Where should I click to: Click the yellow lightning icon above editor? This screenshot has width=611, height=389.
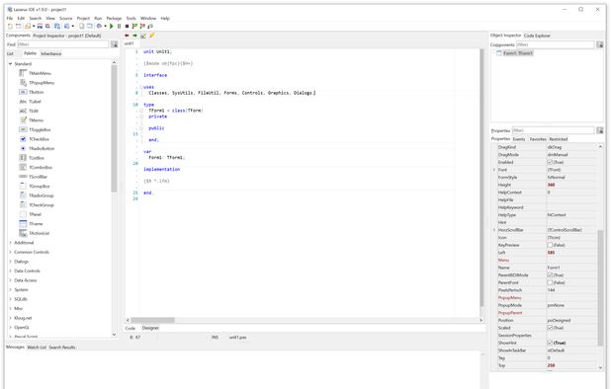tap(152, 36)
